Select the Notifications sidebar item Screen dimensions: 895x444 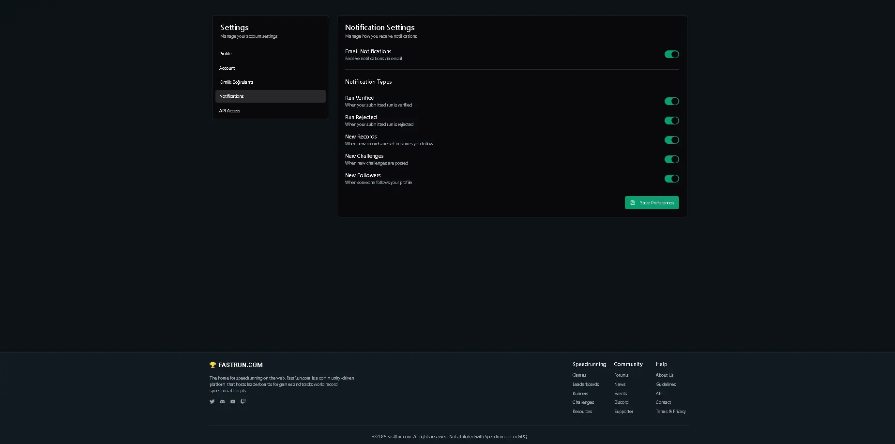pos(232,96)
